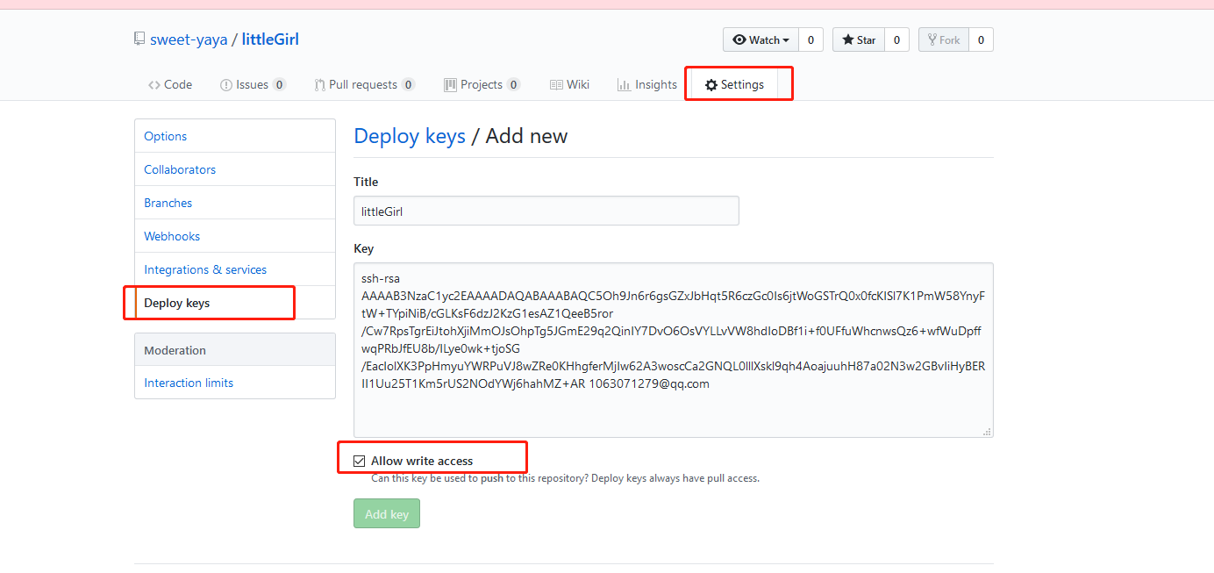
Task: Click the repository book icon beside sweet-yaya
Action: click(x=139, y=39)
